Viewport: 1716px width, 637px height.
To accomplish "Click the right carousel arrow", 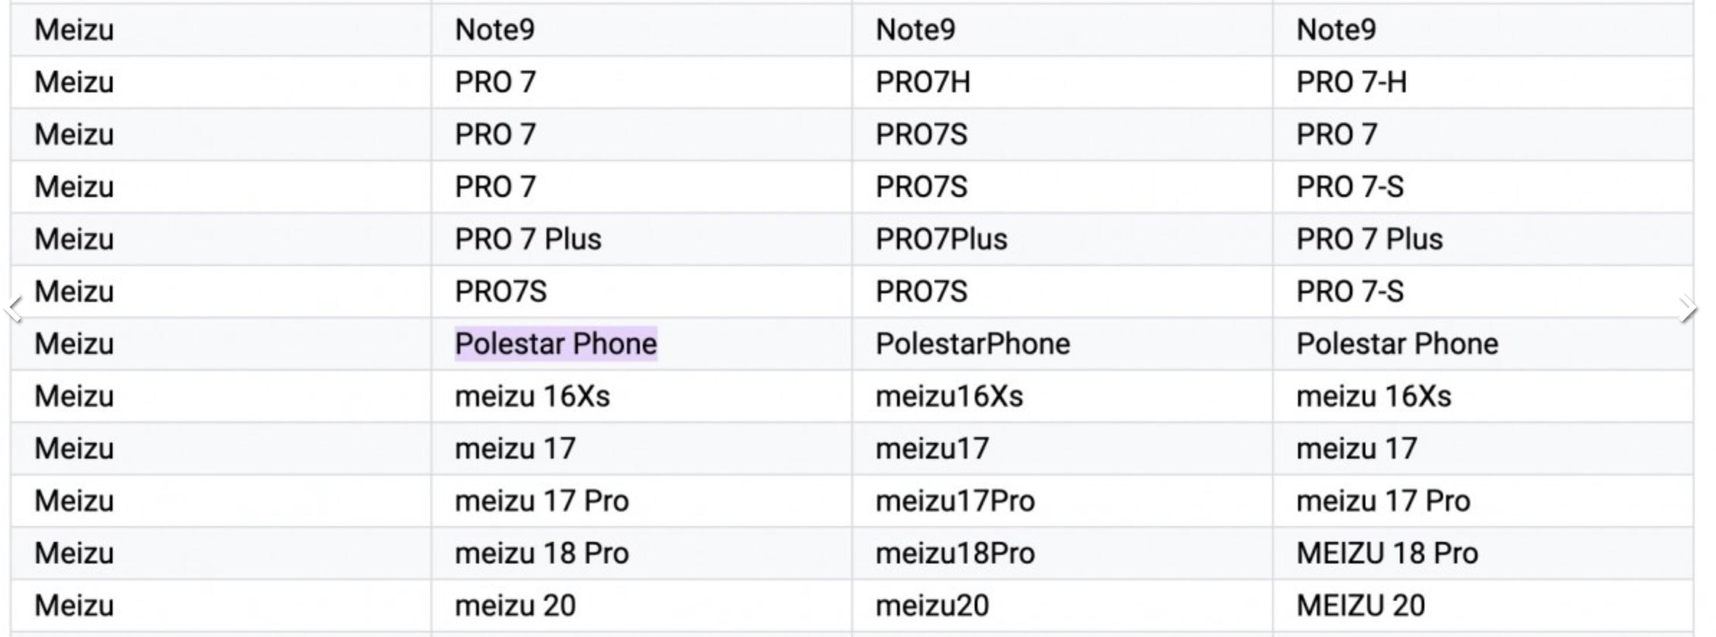I will click(x=1688, y=309).
